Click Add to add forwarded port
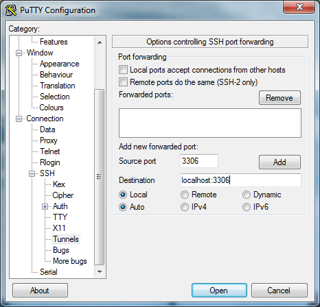Image resolution: width=320 pixels, height=307 pixels. [279, 162]
